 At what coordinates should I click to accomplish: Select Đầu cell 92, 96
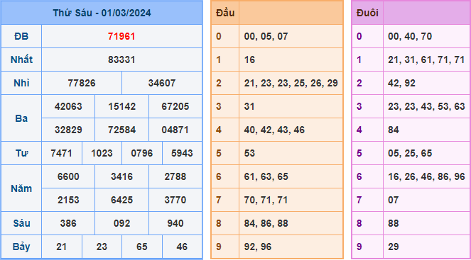tap(291, 247)
